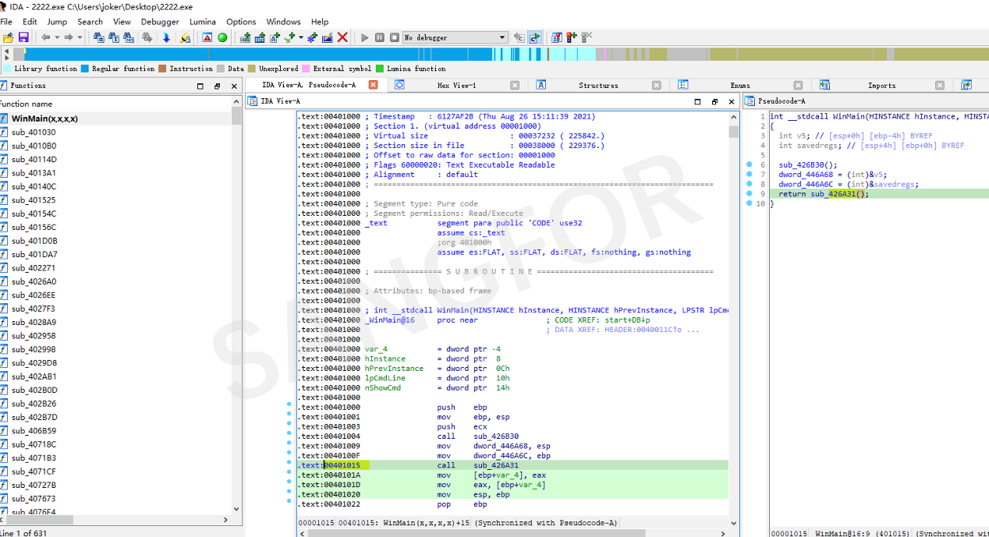Float the IDA View-A pane
989x537 pixels.
(714, 101)
